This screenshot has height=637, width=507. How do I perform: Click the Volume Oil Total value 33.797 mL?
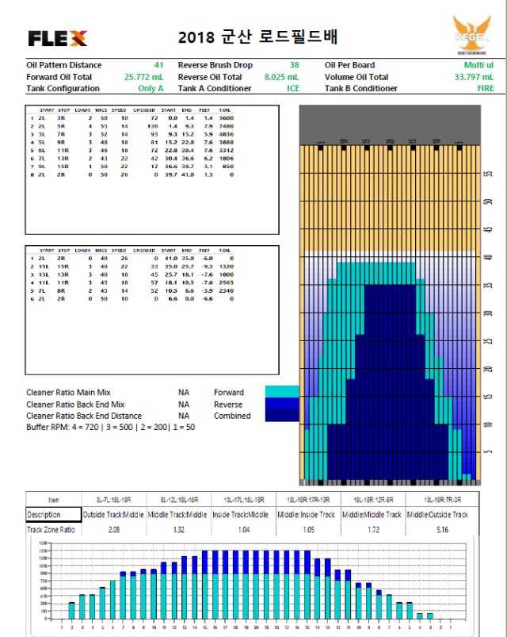point(474,77)
